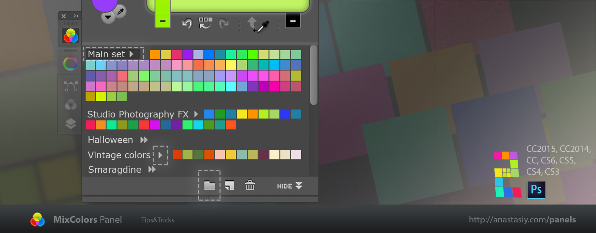This screenshot has width=596, height=233.
Task: Click the large purple color circle
Action: click(105, 4)
